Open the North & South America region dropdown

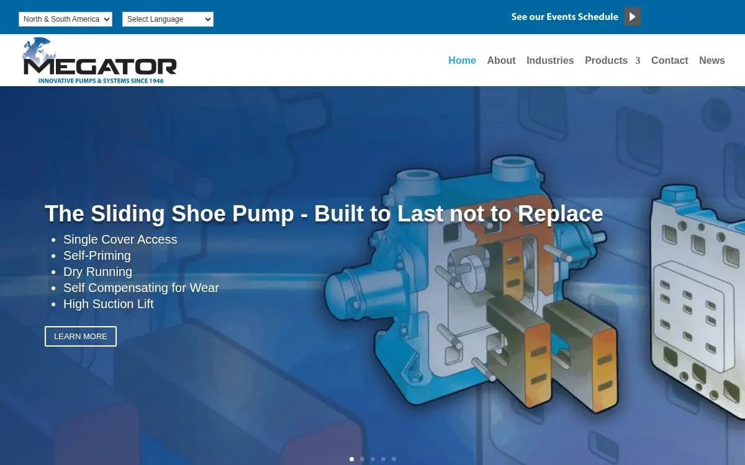coord(65,19)
